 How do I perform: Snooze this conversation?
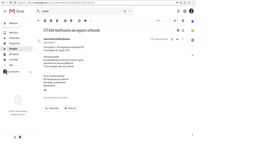point(71,21)
